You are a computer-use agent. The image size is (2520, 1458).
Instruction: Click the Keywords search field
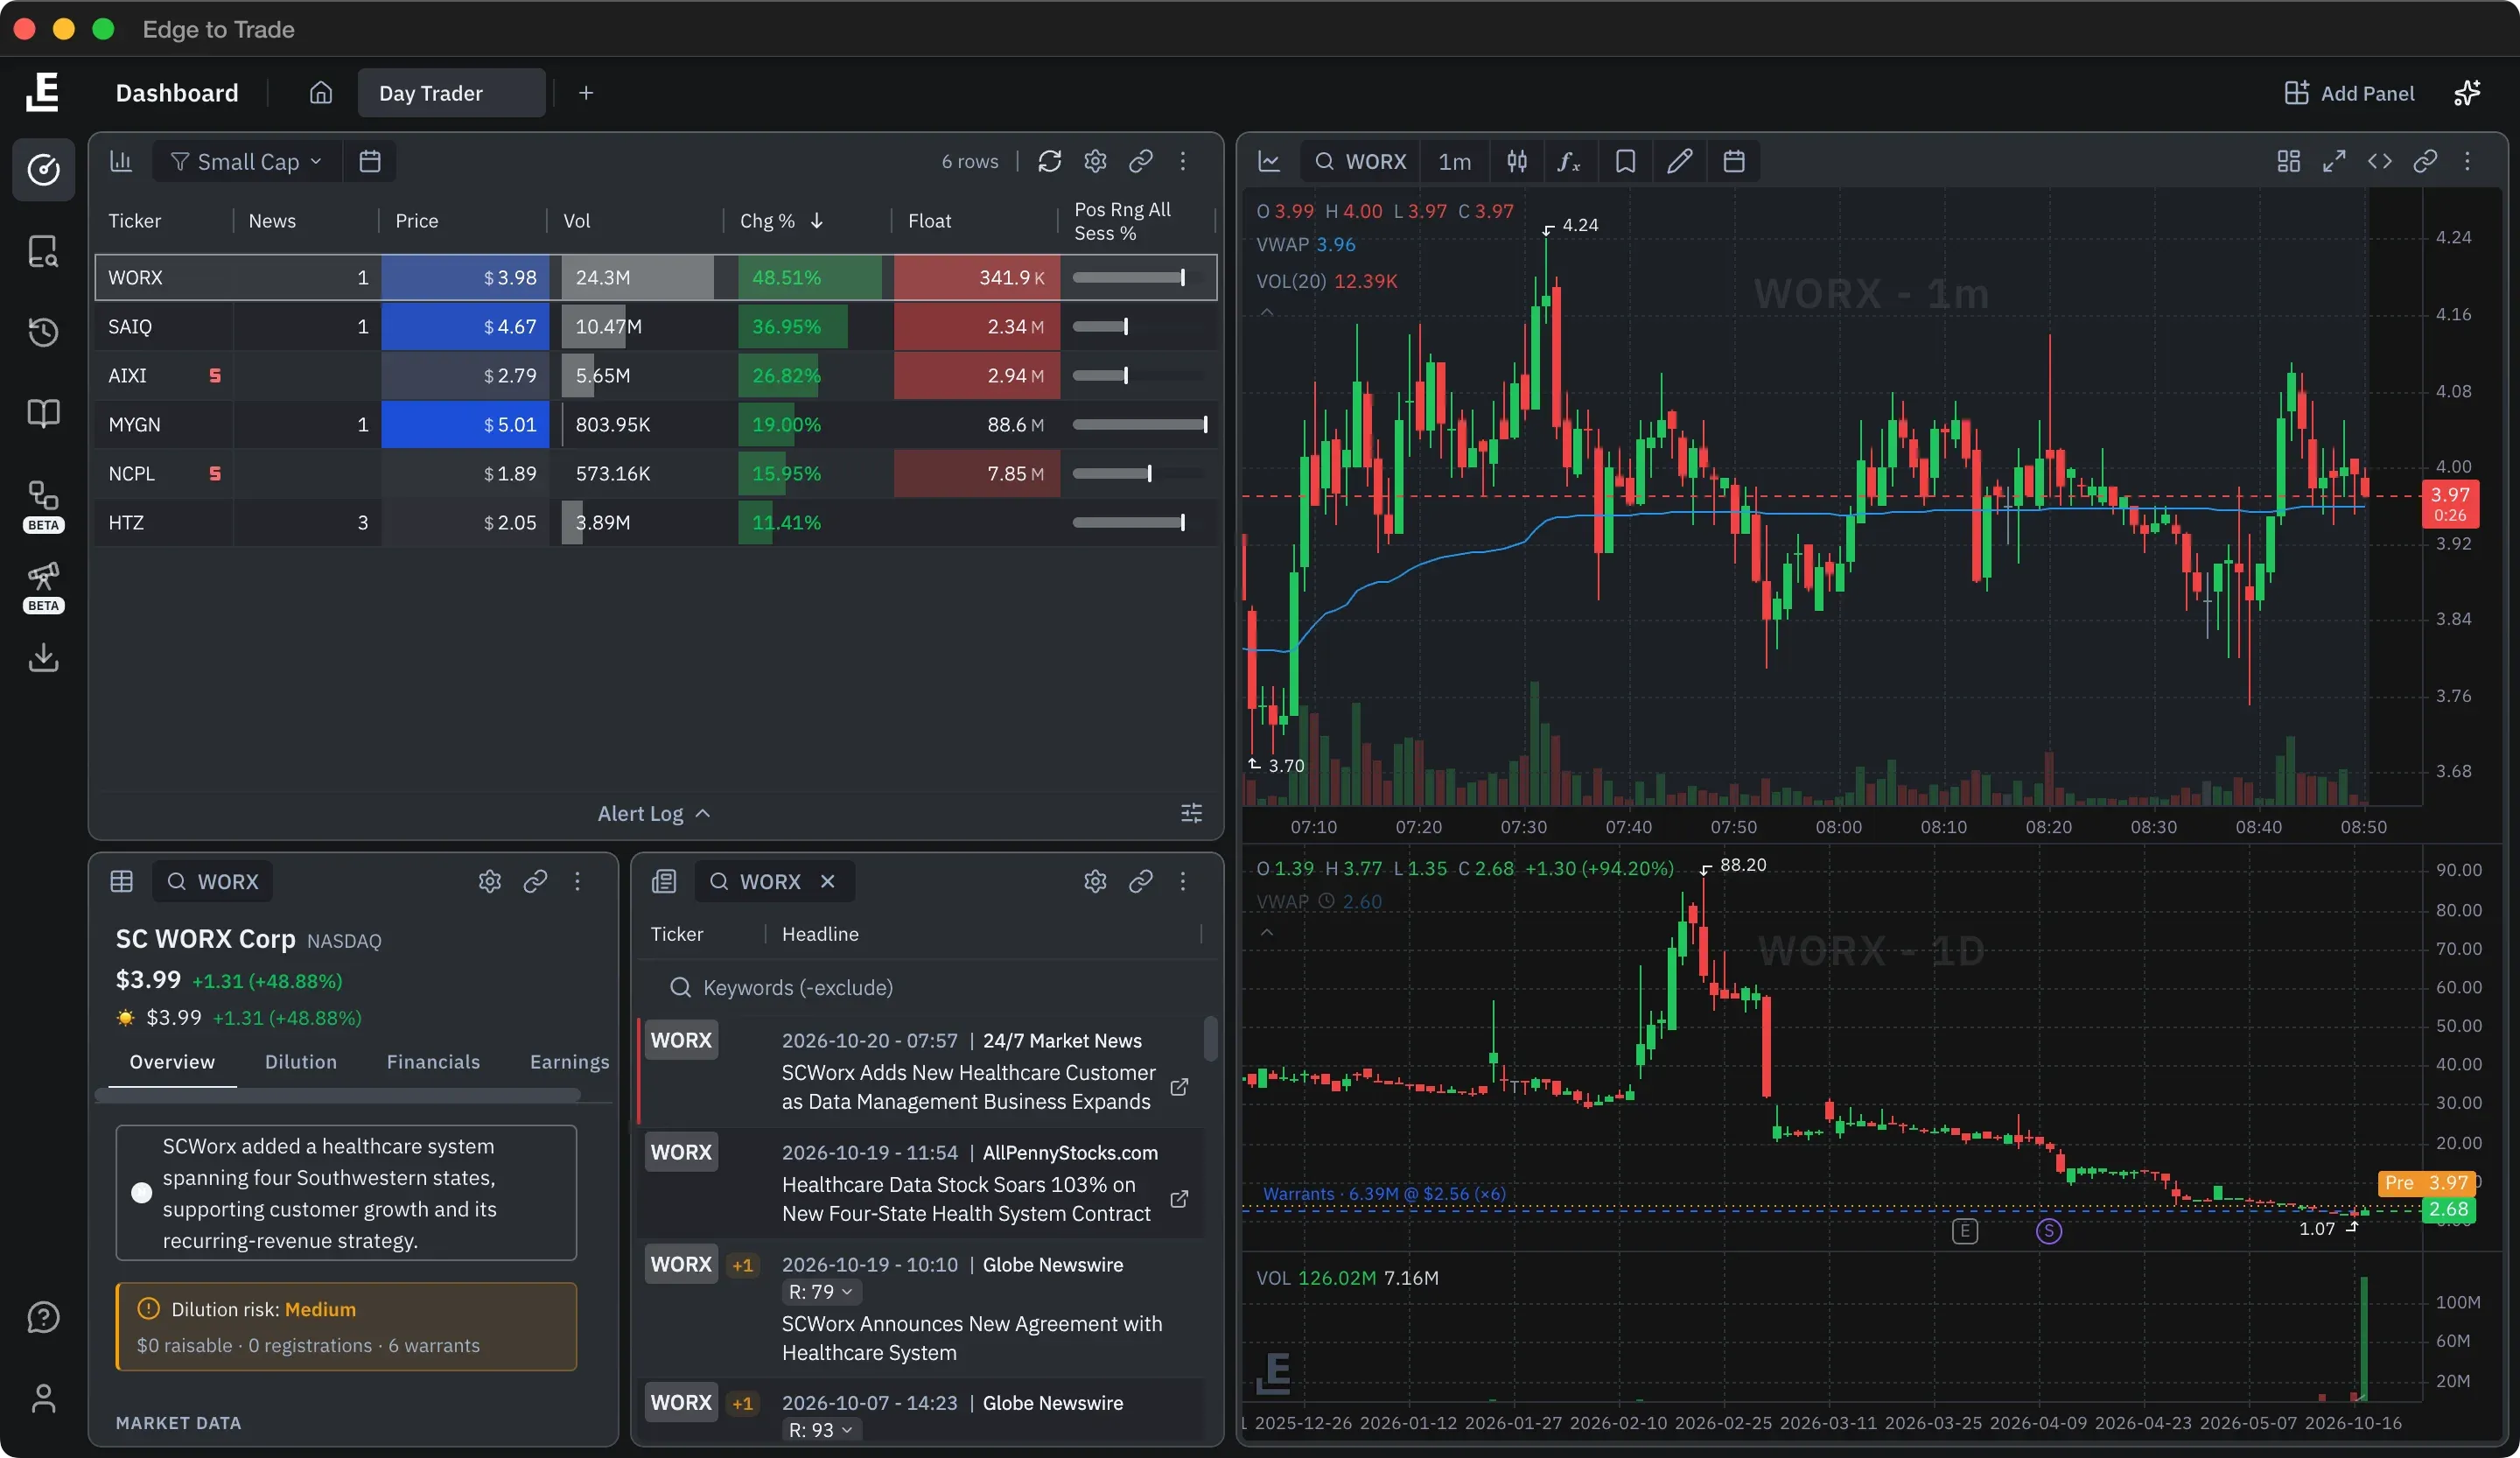[x=926, y=988]
